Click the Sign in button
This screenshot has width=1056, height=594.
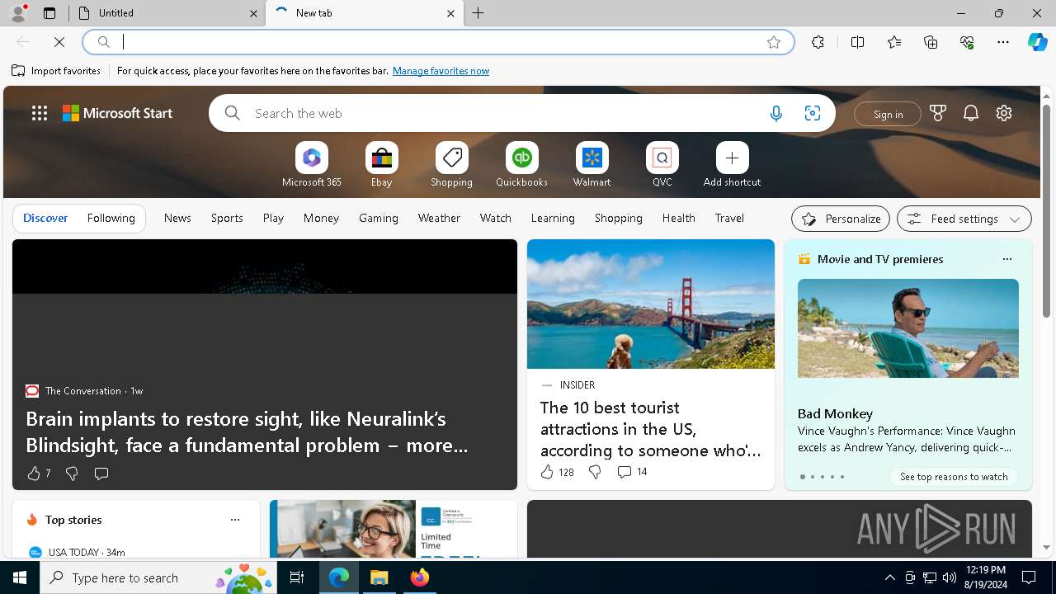pos(888,114)
